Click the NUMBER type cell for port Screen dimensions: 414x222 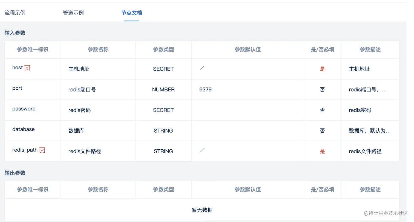[163, 90]
